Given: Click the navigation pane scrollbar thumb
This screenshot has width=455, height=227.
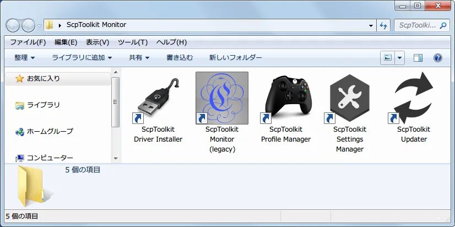Looking at the screenshot, I should (x=116, y=102).
